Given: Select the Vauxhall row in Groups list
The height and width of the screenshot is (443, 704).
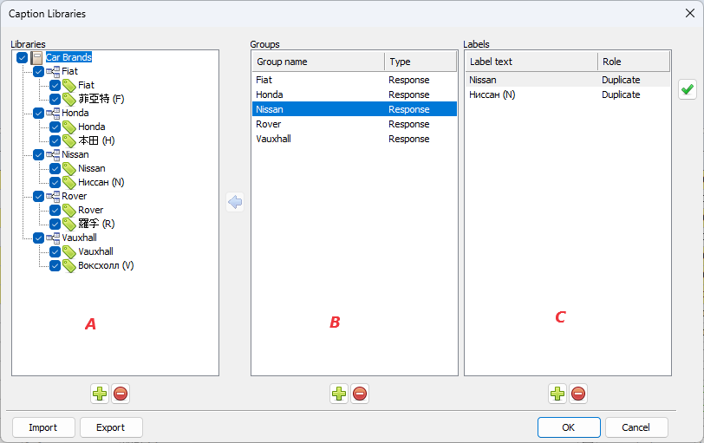Looking at the screenshot, I should pyautogui.click(x=355, y=139).
